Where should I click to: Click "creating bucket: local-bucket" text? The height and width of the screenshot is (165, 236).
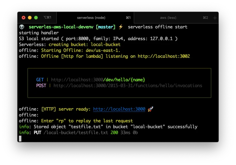pos(85,44)
